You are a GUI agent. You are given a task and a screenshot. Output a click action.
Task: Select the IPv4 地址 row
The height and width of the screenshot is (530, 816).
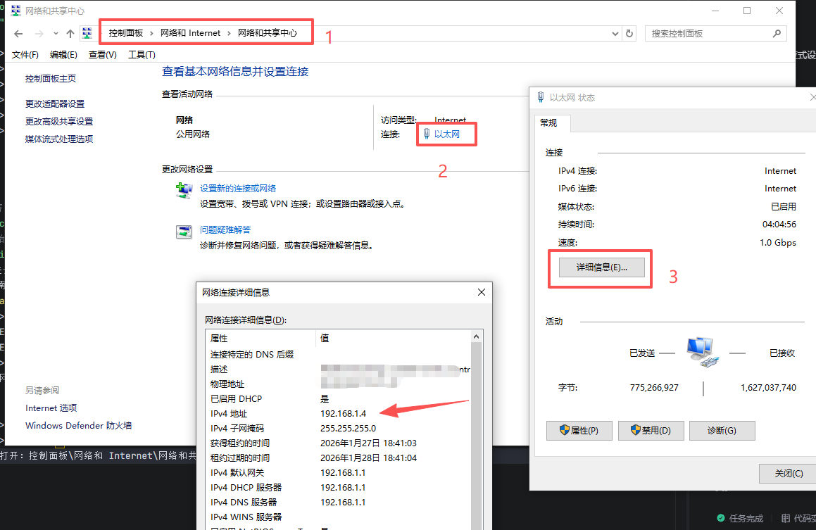tap(338, 413)
